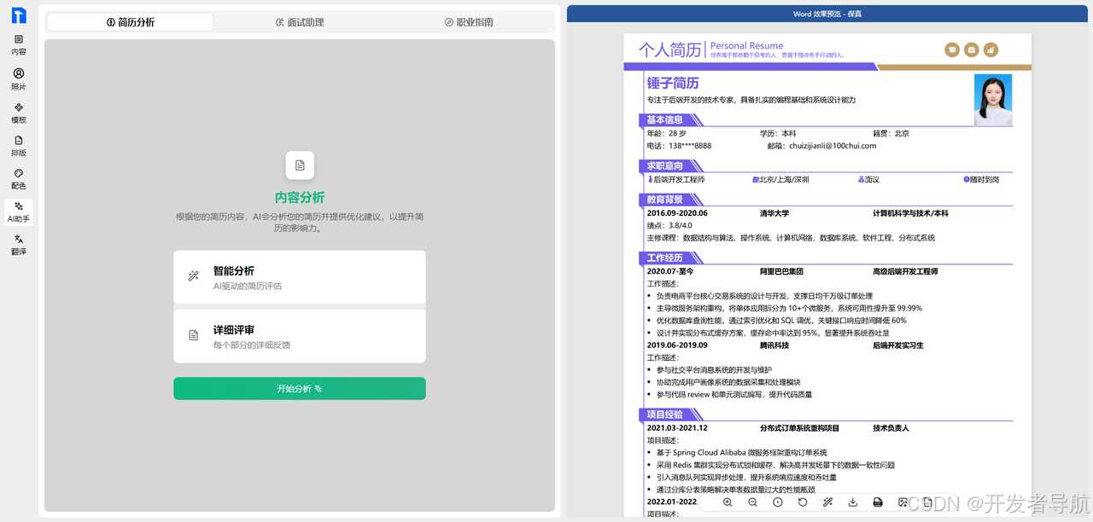Click the Word 效果预览 header bar
The width and height of the screenshot is (1093, 522).
826,12
